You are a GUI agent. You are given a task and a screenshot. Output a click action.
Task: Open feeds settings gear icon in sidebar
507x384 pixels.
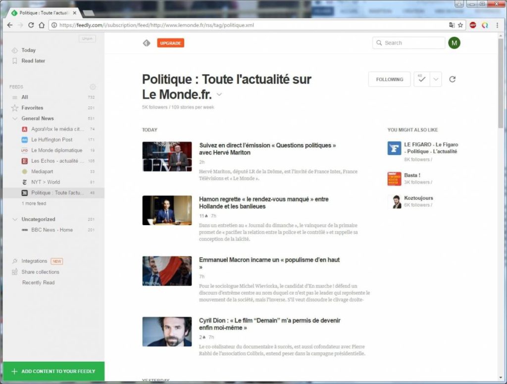point(93,87)
